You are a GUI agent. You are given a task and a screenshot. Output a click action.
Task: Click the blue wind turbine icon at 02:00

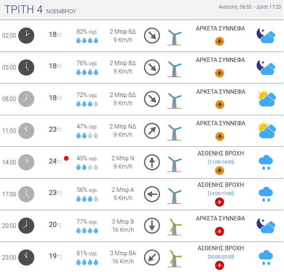(174, 37)
